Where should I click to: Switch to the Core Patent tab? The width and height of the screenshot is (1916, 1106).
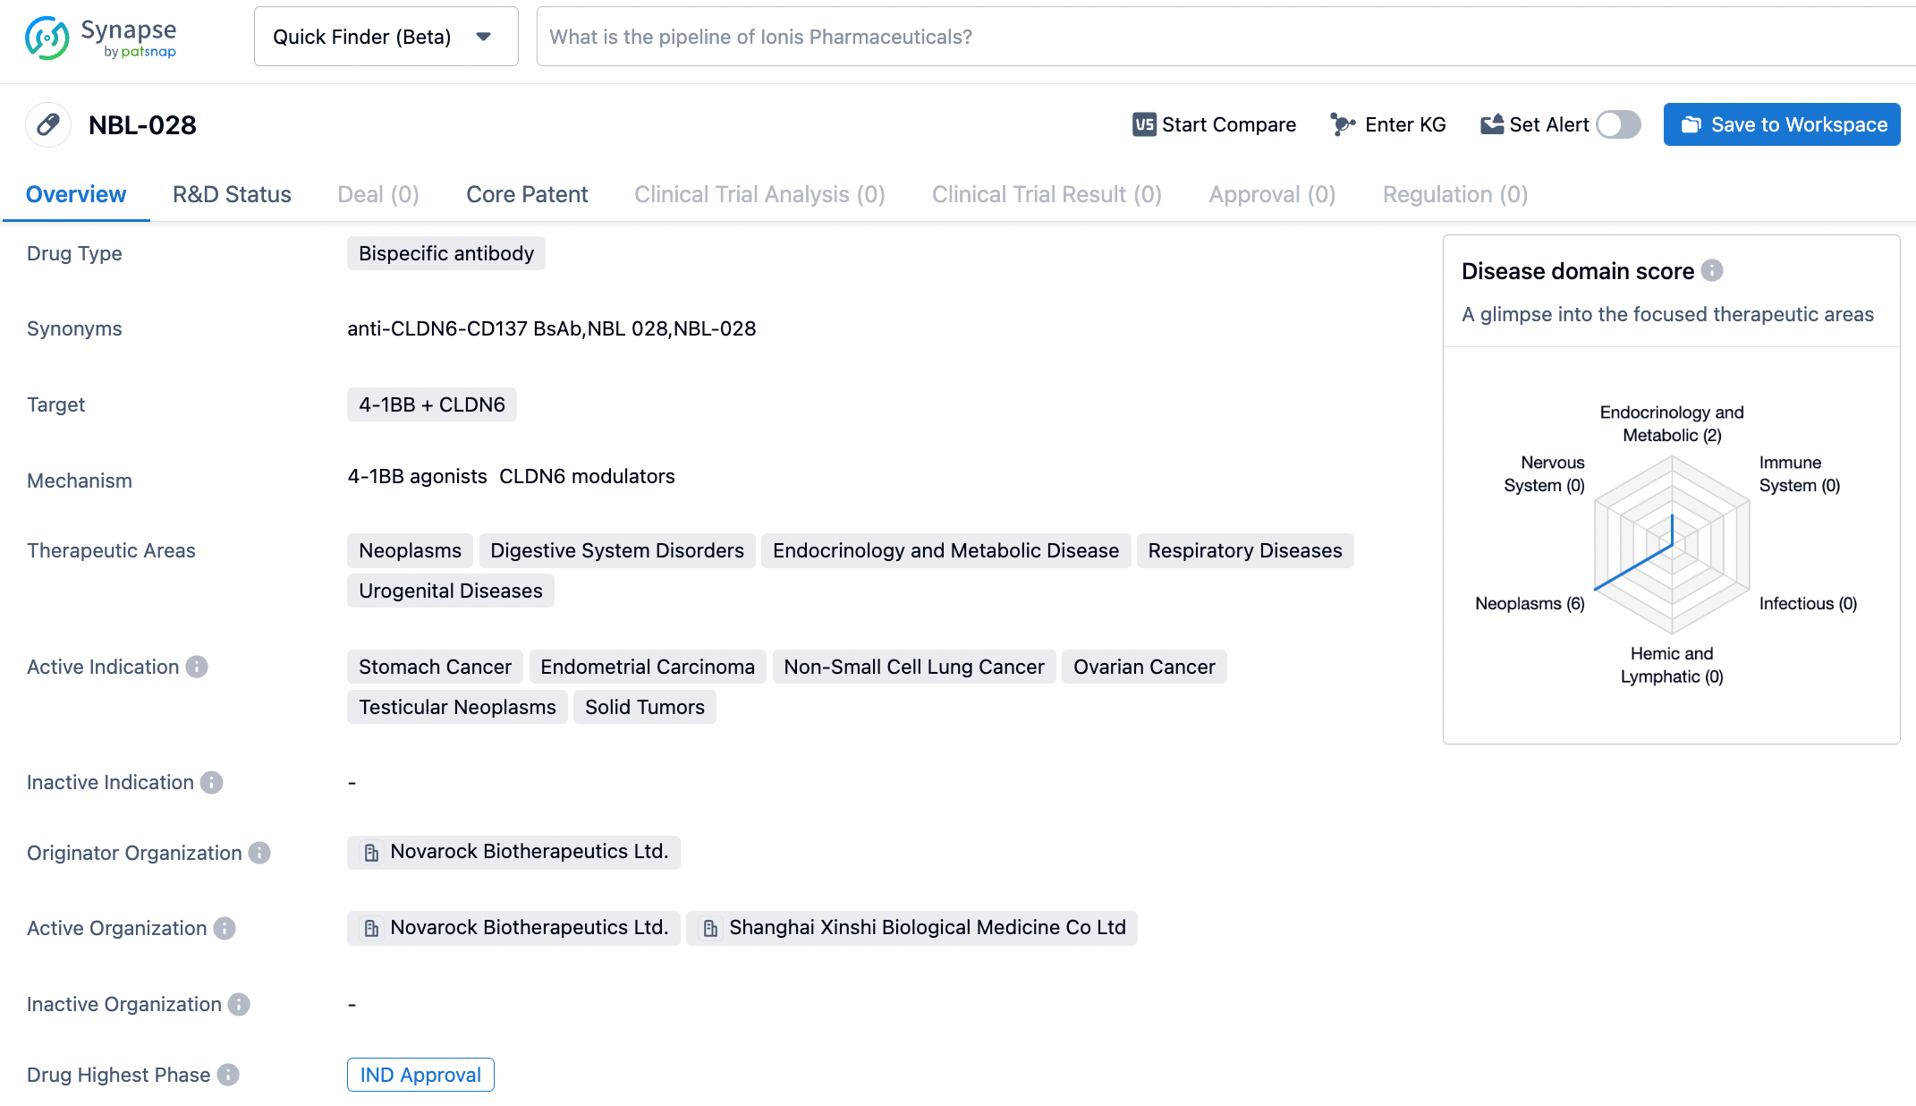tap(526, 193)
